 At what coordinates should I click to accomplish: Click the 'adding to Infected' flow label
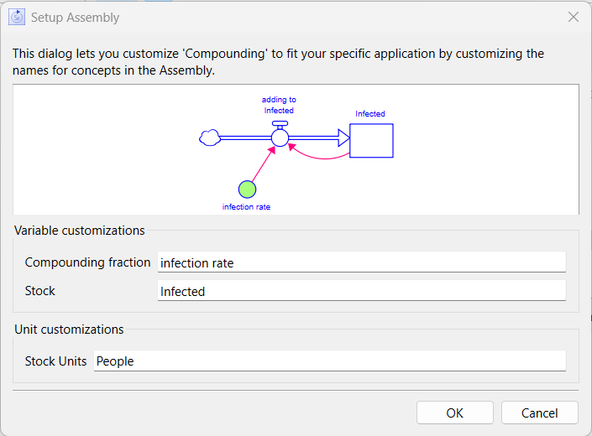tap(279, 105)
